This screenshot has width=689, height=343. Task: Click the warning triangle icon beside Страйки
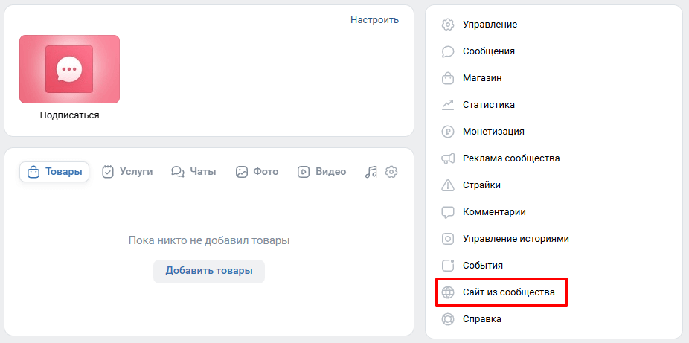click(447, 185)
